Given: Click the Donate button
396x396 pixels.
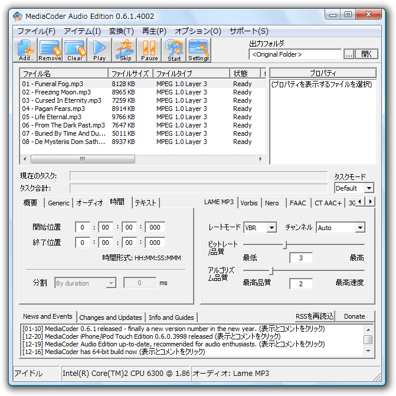Looking at the screenshot, I should point(354,316).
